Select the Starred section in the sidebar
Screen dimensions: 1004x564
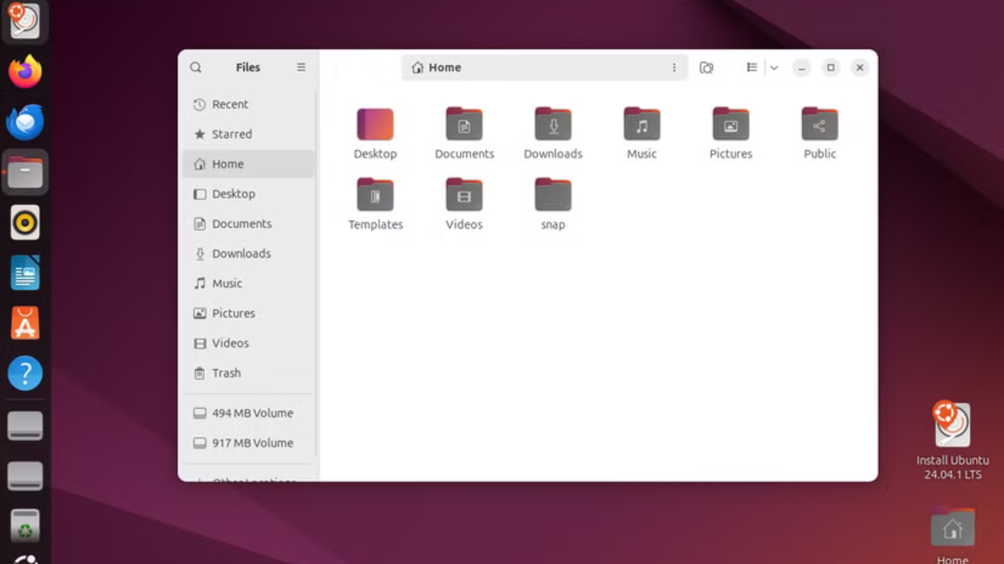232,134
